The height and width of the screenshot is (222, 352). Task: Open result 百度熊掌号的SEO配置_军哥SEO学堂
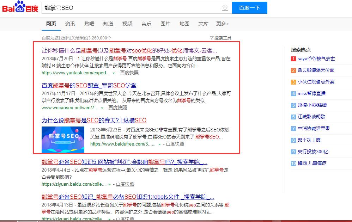click(x=89, y=86)
